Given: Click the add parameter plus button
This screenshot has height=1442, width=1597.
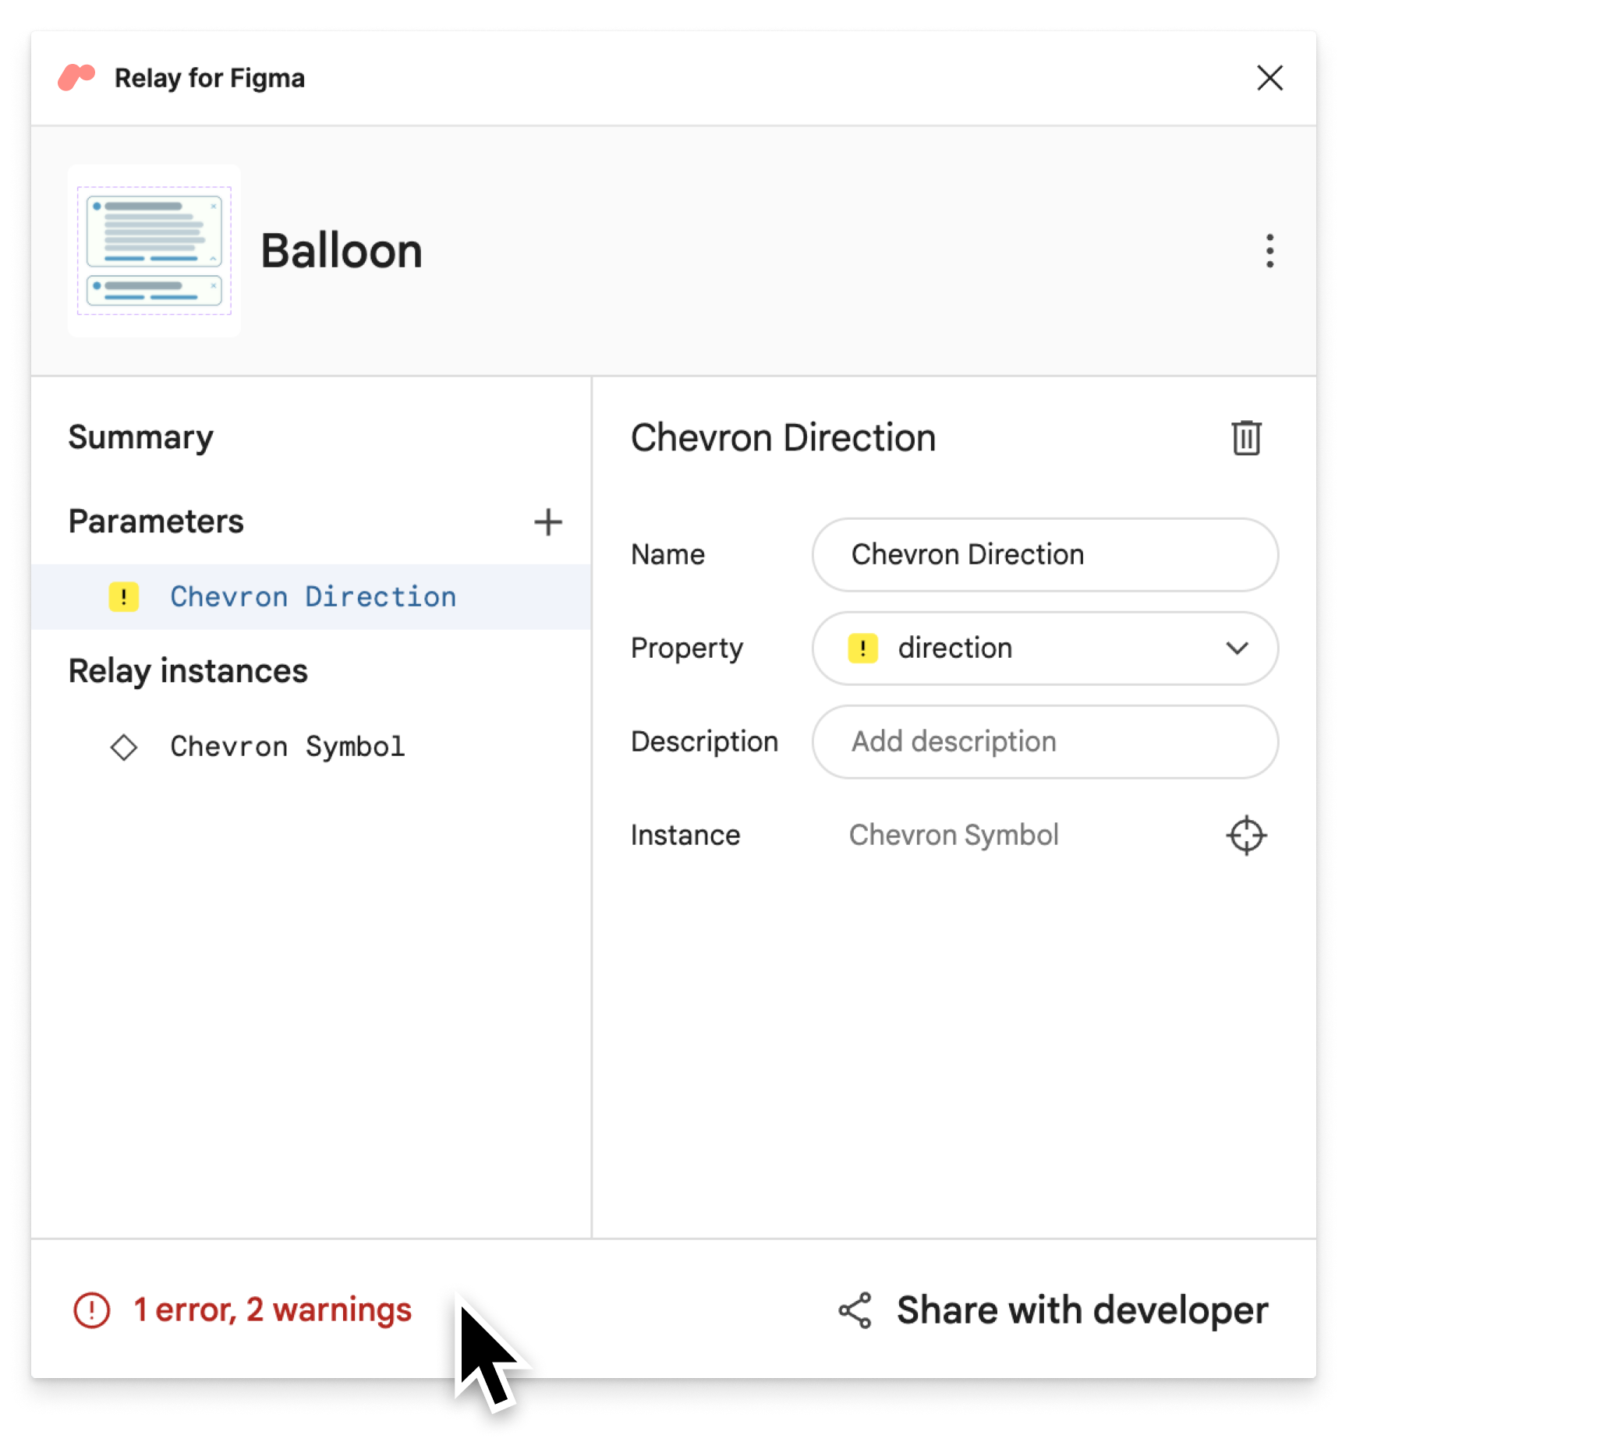Looking at the screenshot, I should [x=548, y=520].
